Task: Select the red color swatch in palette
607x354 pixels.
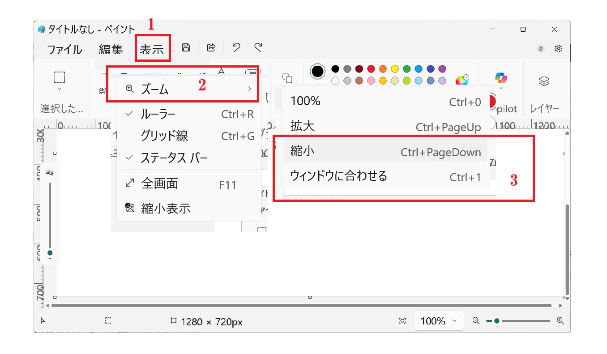Action: (371, 69)
